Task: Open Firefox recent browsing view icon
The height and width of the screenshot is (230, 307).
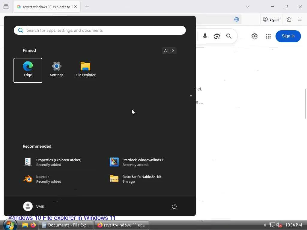Action: [6, 7]
